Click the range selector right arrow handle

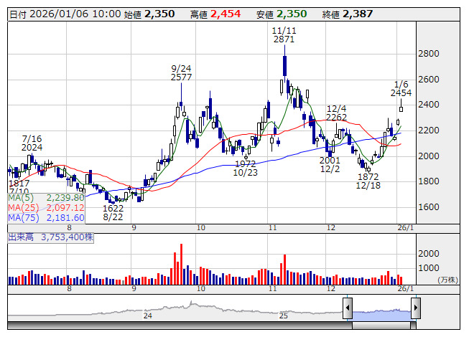(x=416, y=308)
